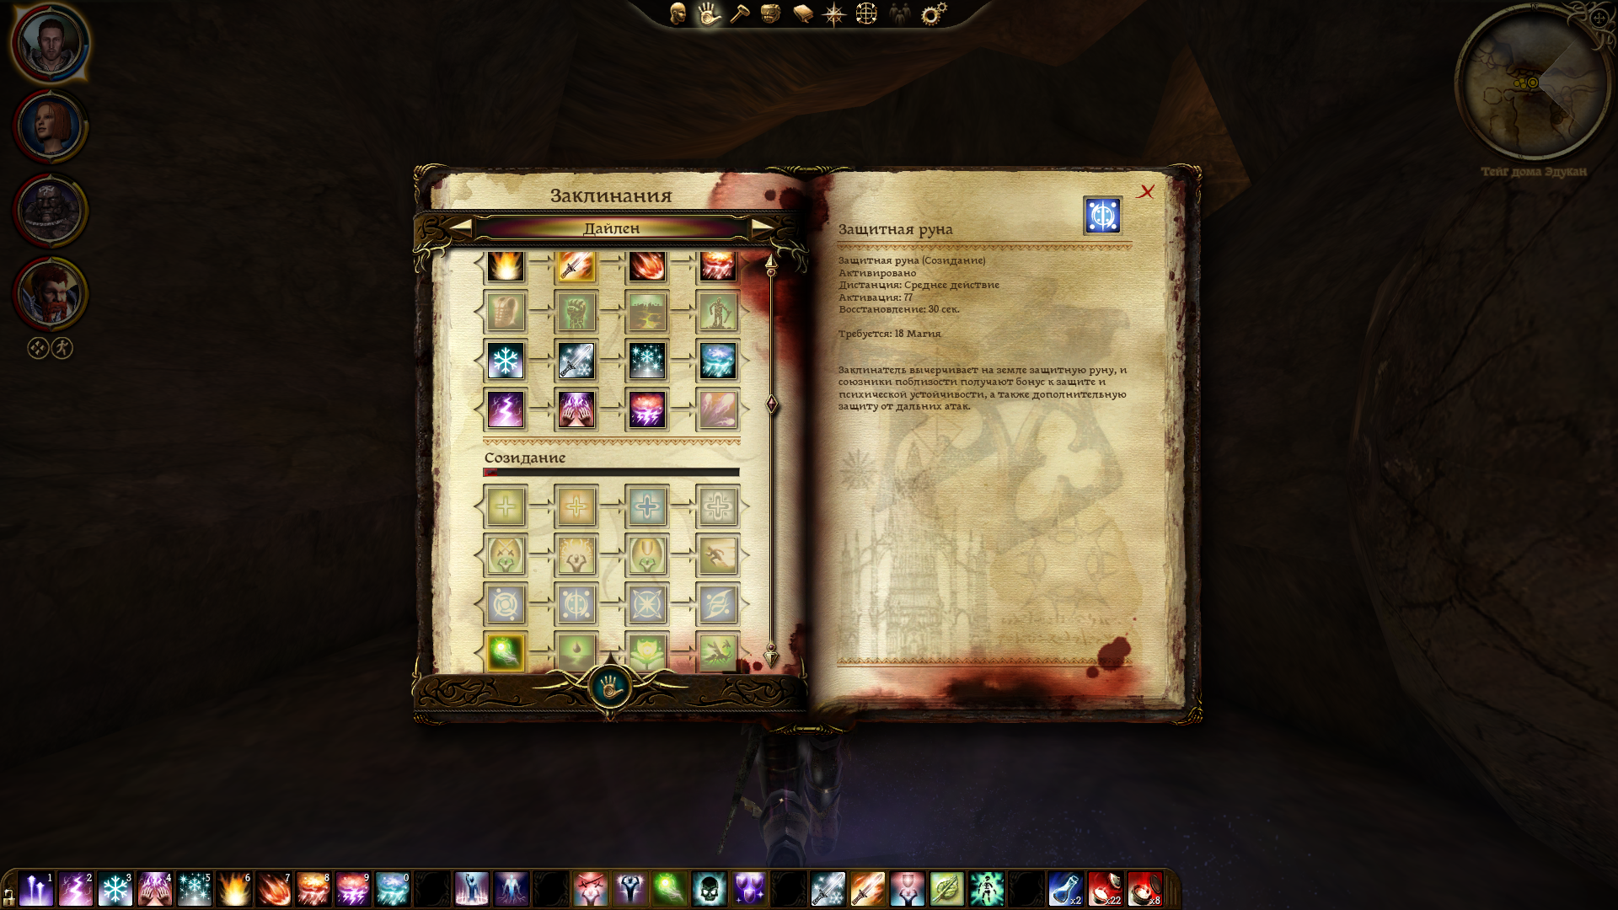Click the spell list scrollbar up arrow
Viewport: 1618px width, 910px height.
(771, 263)
